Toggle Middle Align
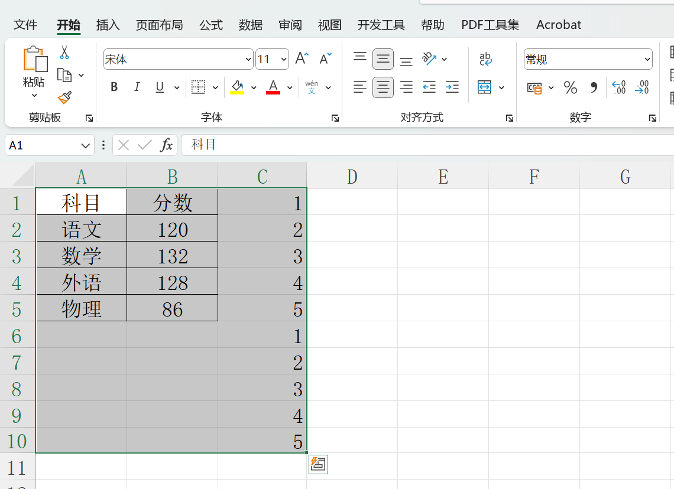Screen dimensions: 674x489 pyautogui.click(x=383, y=59)
